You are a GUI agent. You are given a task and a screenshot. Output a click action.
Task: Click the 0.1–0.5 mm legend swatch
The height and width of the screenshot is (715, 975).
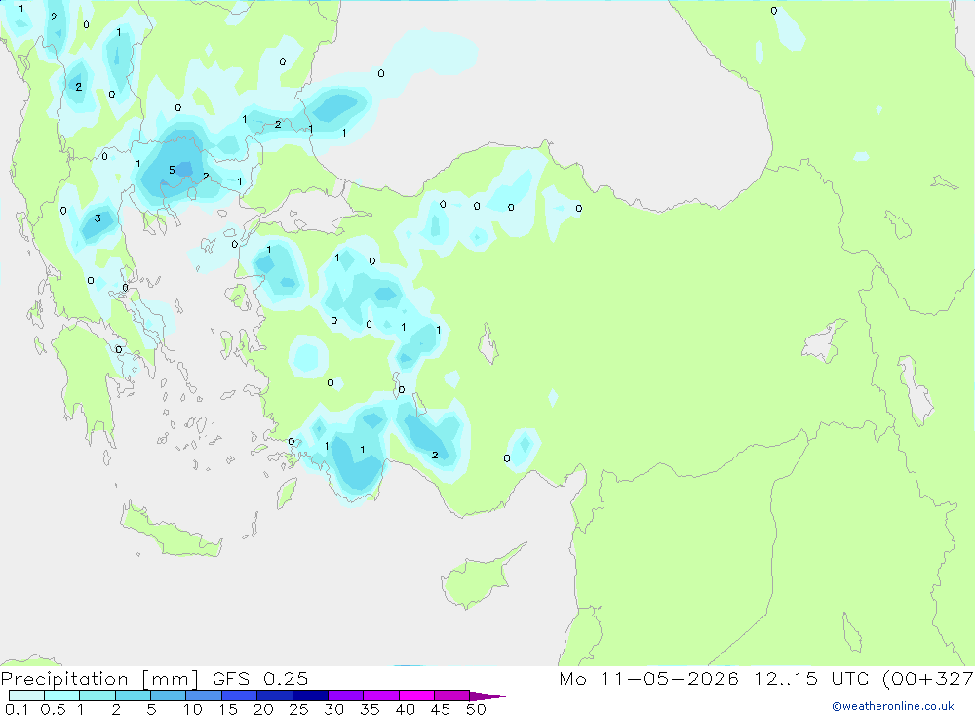(26, 695)
